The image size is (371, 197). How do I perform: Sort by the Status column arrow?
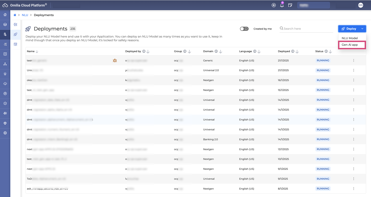331,52
